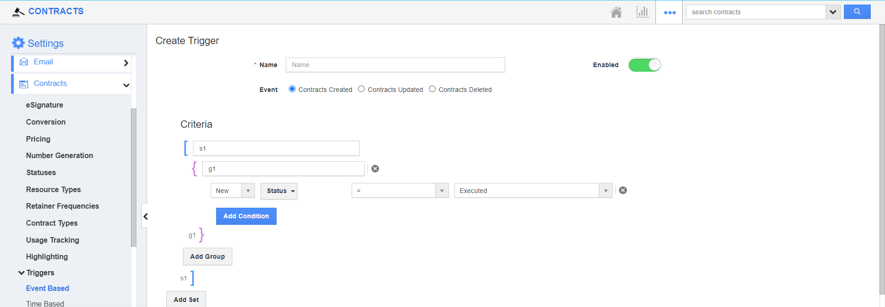Remove the g1 group with X icon

point(375,169)
